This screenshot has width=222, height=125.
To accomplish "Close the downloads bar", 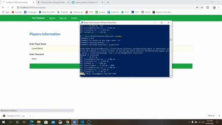I will 219,116.
